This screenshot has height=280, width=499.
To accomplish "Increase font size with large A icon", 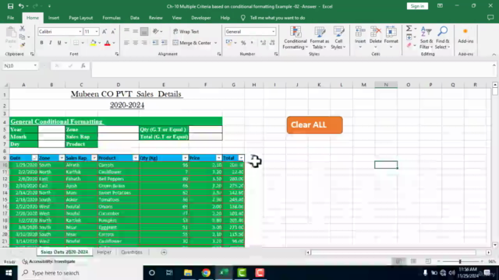I will tap(104, 31).
